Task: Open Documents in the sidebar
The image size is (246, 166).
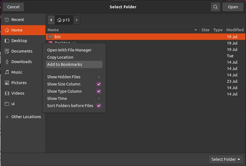Action: point(23,51)
